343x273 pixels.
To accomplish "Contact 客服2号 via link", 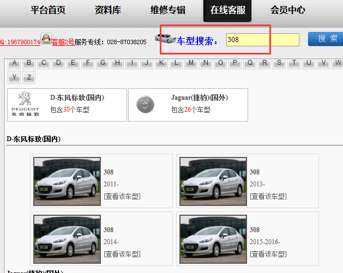I will coord(63,42).
